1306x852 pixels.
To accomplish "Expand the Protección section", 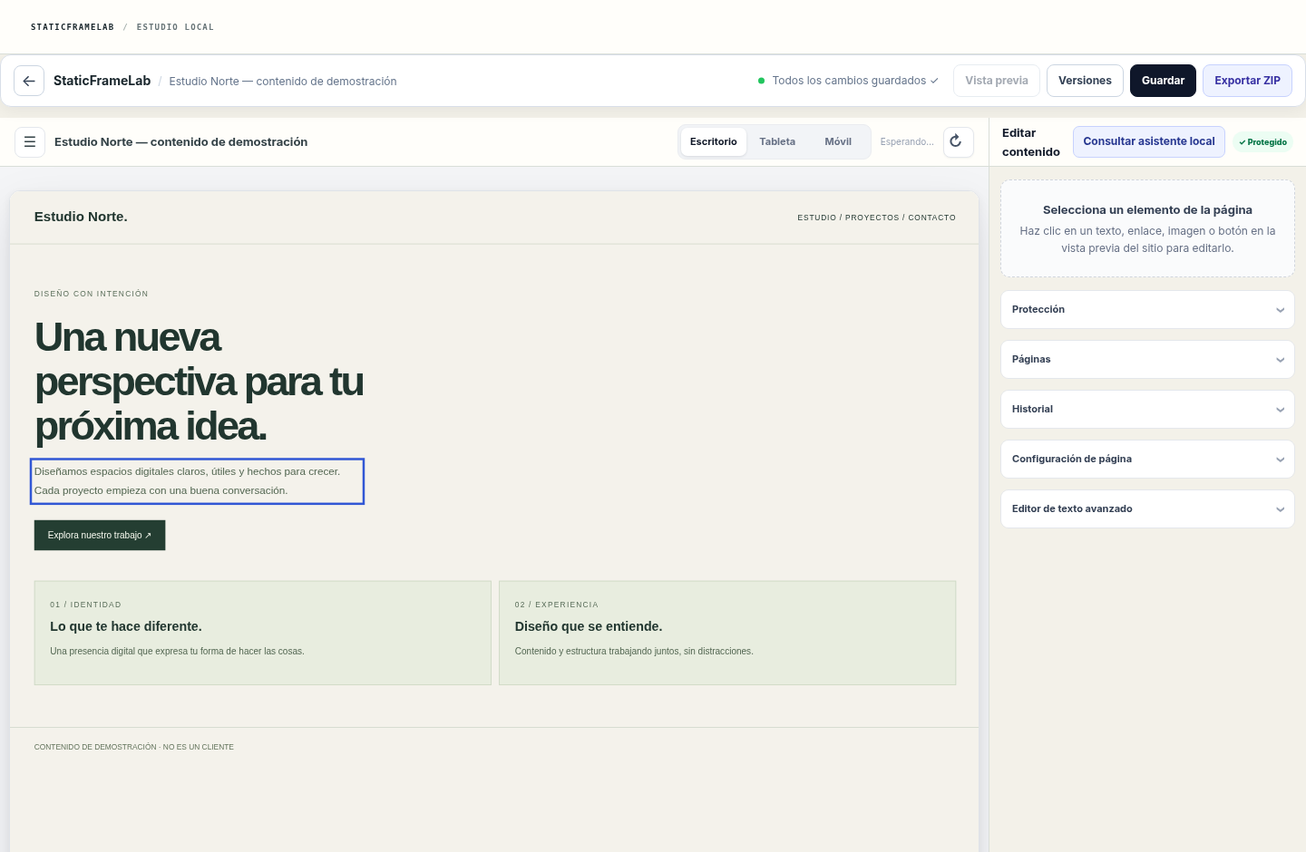I will 1147,310.
